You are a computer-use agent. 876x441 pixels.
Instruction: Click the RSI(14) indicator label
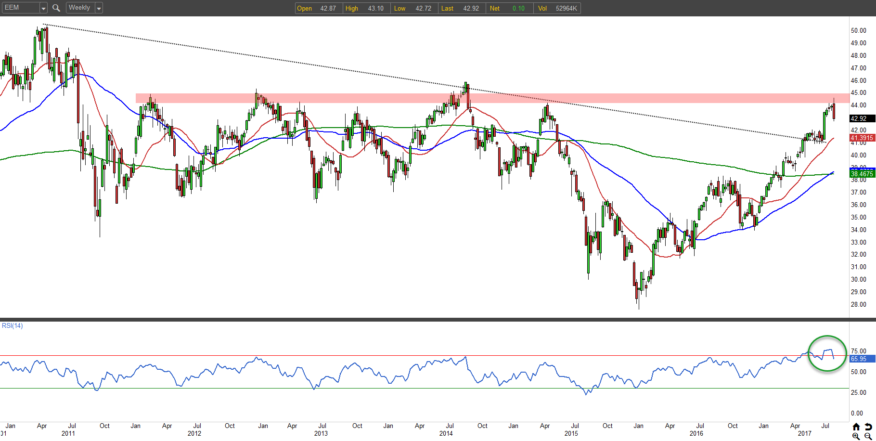13,326
